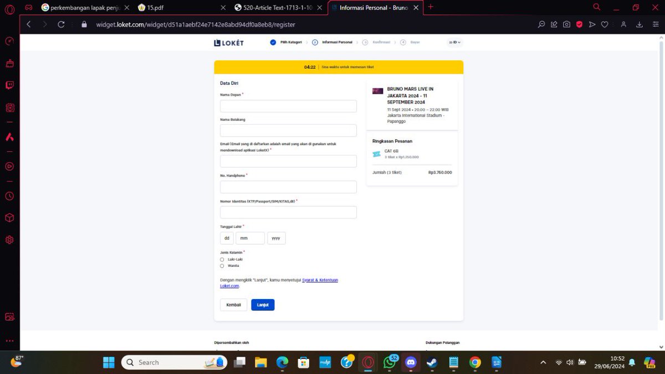
Task: Click the Nomor Identitas input field
Action: coord(288,213)
